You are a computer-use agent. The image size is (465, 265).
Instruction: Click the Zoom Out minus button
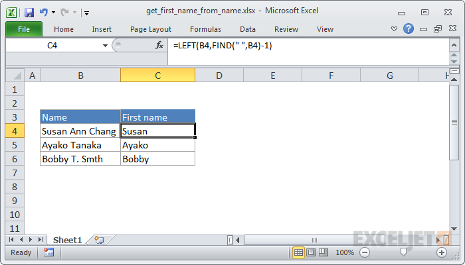[364, 252]
